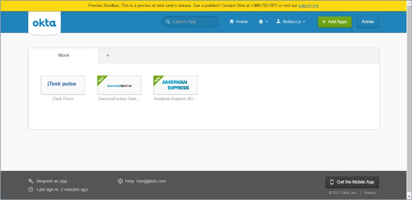Click the NEW ribbon on American Express
412x200 pixels.
157,80
